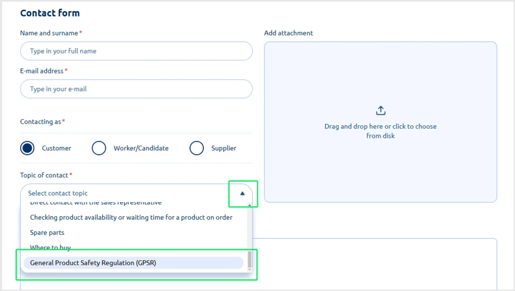
Task: Click the dropdown list scroll-up arrow
Action: 250,205
